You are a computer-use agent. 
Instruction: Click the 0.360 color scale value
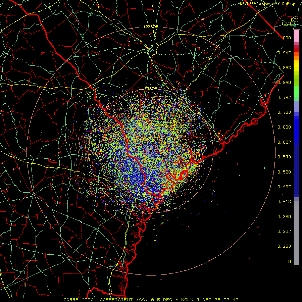(284, 217)
